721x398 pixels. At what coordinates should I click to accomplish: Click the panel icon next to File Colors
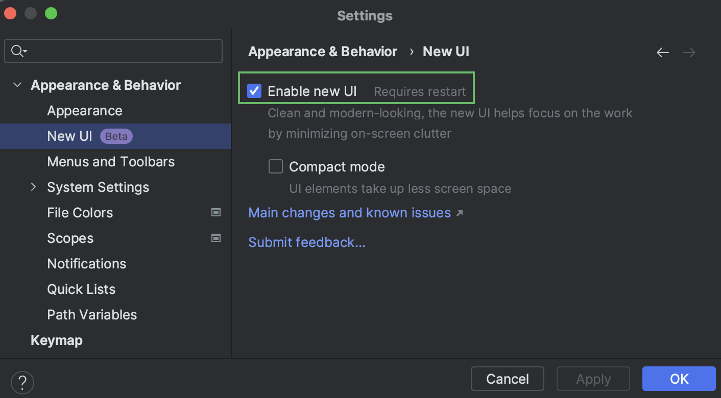[215, 213]
